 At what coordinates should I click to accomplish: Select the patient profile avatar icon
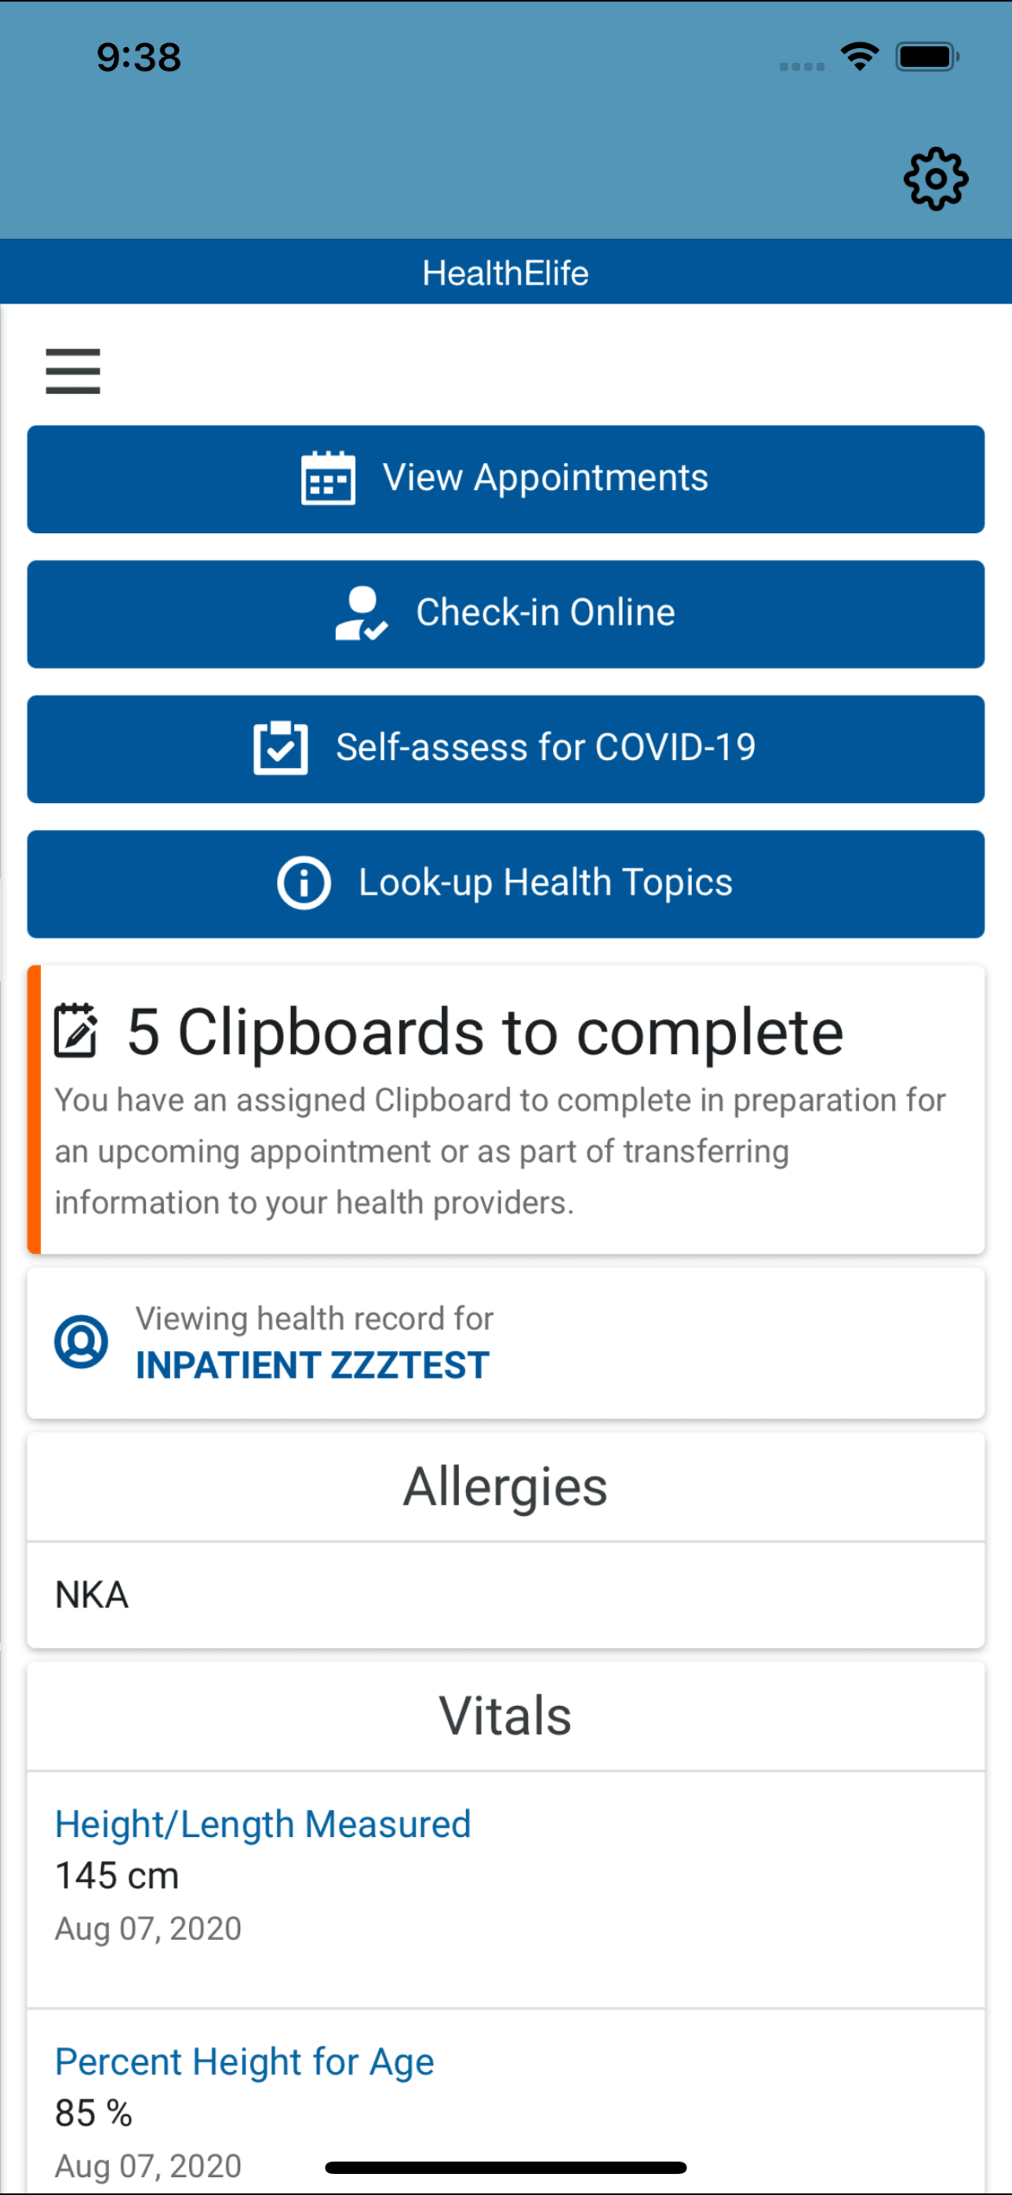81,1340
